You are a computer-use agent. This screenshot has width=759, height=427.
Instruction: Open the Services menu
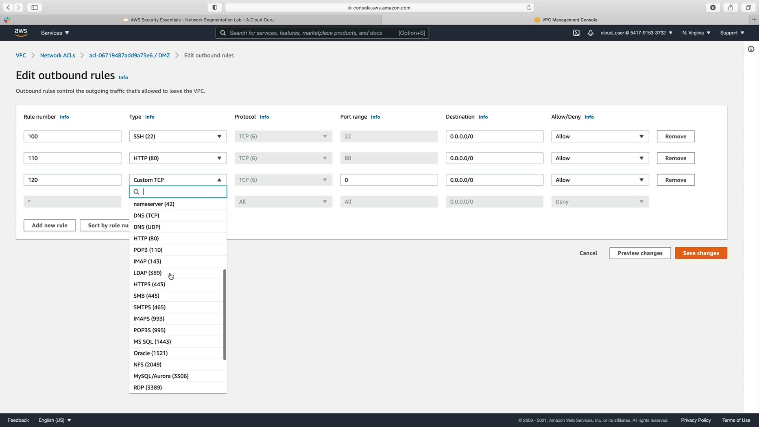[55, 33]
